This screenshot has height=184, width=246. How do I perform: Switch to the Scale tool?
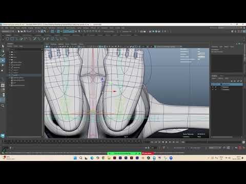point(3,70)
